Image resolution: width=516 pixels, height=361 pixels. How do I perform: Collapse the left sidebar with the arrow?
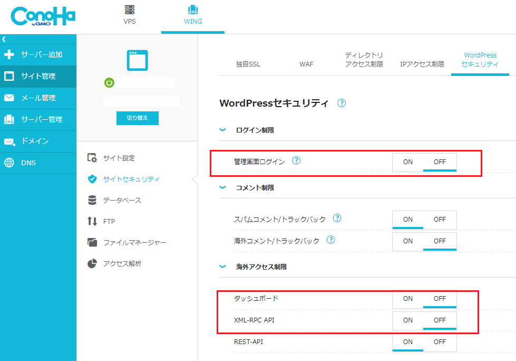(4, 39)
